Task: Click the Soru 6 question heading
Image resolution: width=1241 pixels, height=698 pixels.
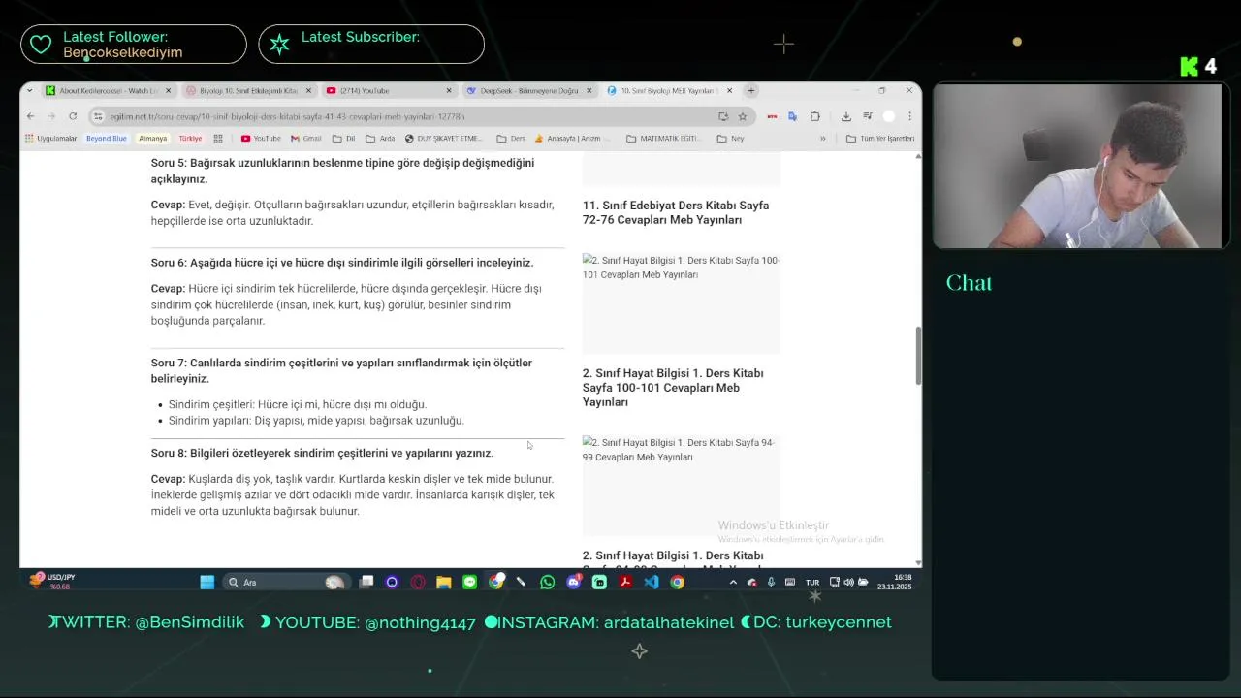Action: [x=342, y=263]
